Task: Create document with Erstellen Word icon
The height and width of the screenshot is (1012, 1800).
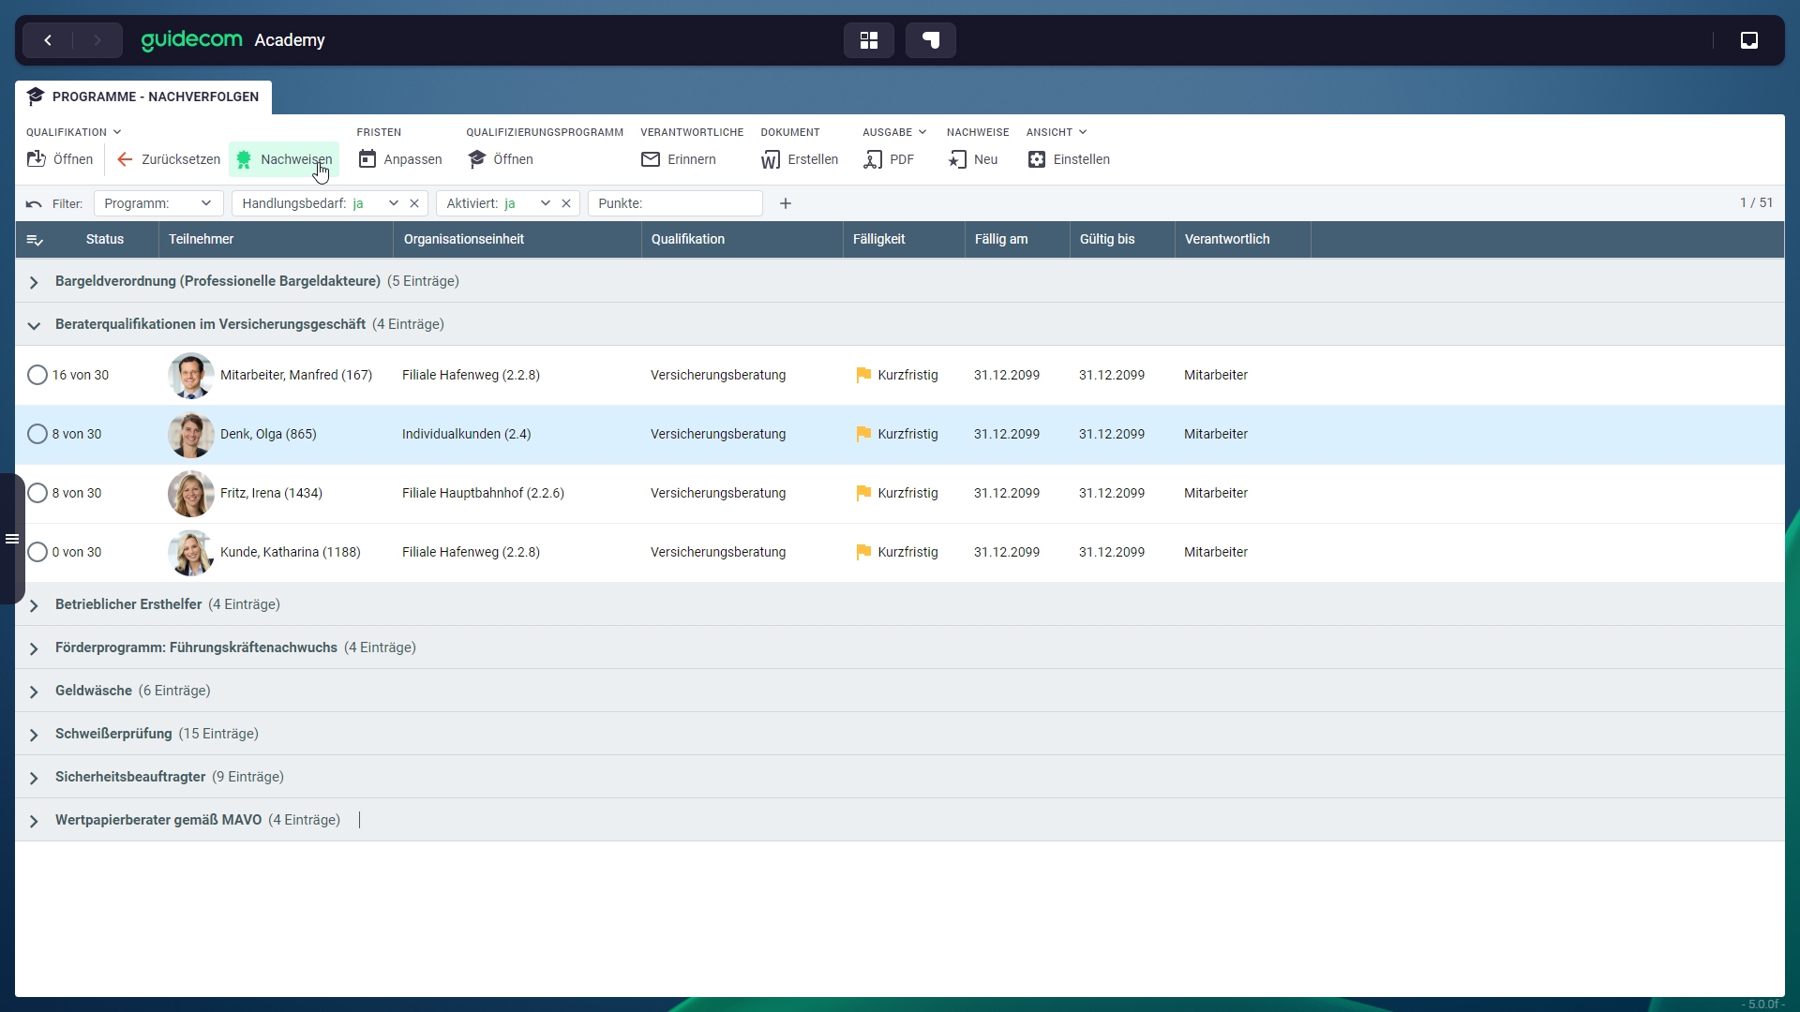Action: coord(771,159)
